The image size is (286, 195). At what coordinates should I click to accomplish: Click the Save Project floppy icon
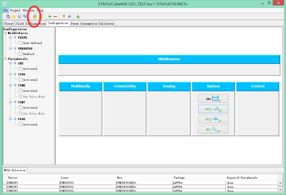20,17
